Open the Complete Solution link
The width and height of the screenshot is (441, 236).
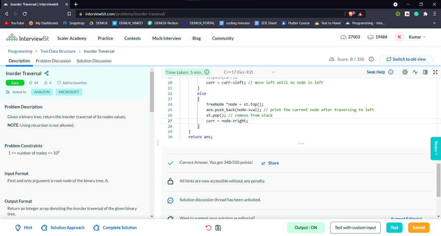point(115,228)
